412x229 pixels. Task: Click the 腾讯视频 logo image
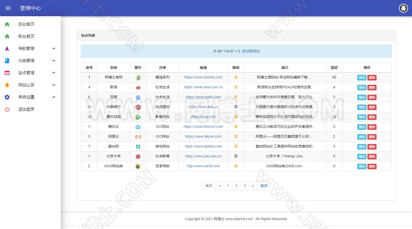138,117
